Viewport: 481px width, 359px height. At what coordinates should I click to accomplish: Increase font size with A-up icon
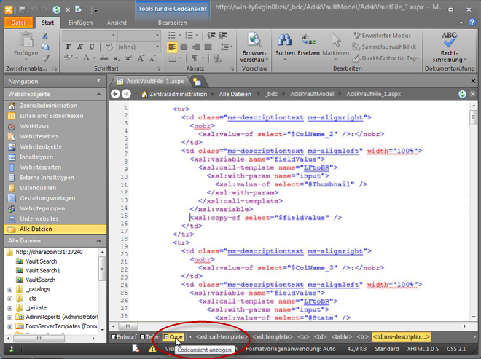pos(141,58)
